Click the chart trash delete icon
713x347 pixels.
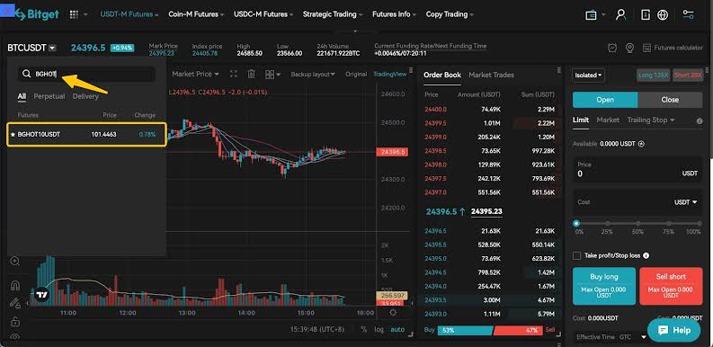coord(252,74)
